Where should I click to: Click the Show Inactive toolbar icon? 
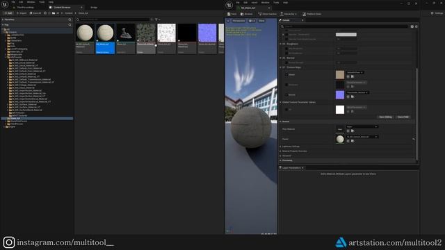click(x=267, y=14)
